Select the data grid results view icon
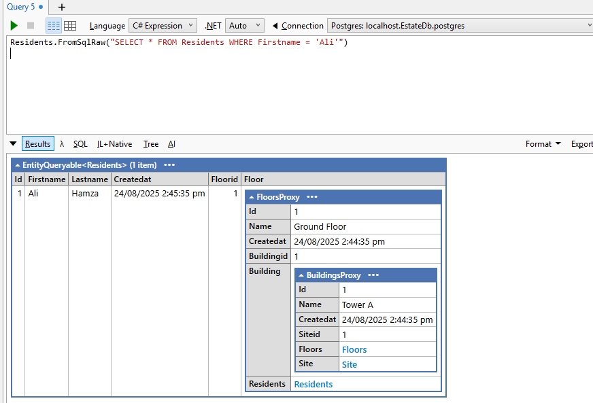593x403 pixels. pyautogui.click(x=71, y=25)
